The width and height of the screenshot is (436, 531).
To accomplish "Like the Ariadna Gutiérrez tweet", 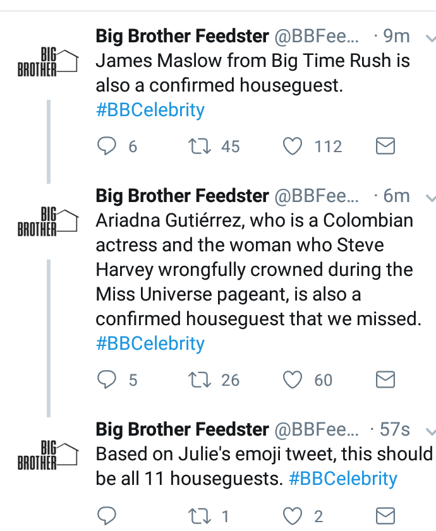I will click(293, 379).
